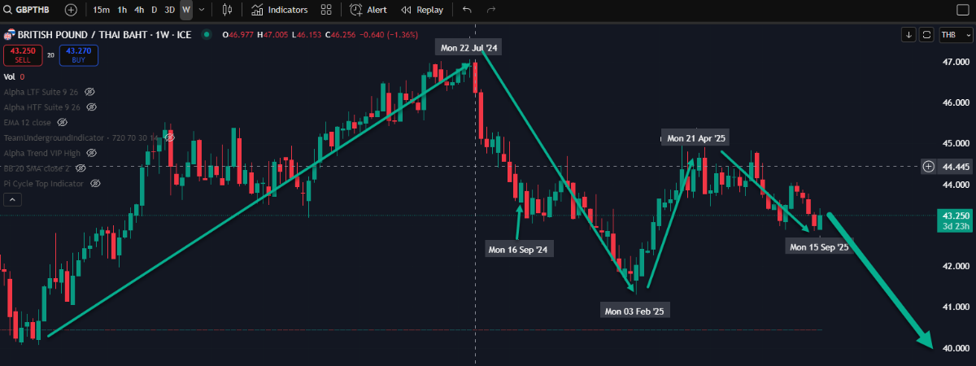Click the undo arrow in toolbar
The height and width of the screenshot is (366, 976).
(x=466, y=10)
